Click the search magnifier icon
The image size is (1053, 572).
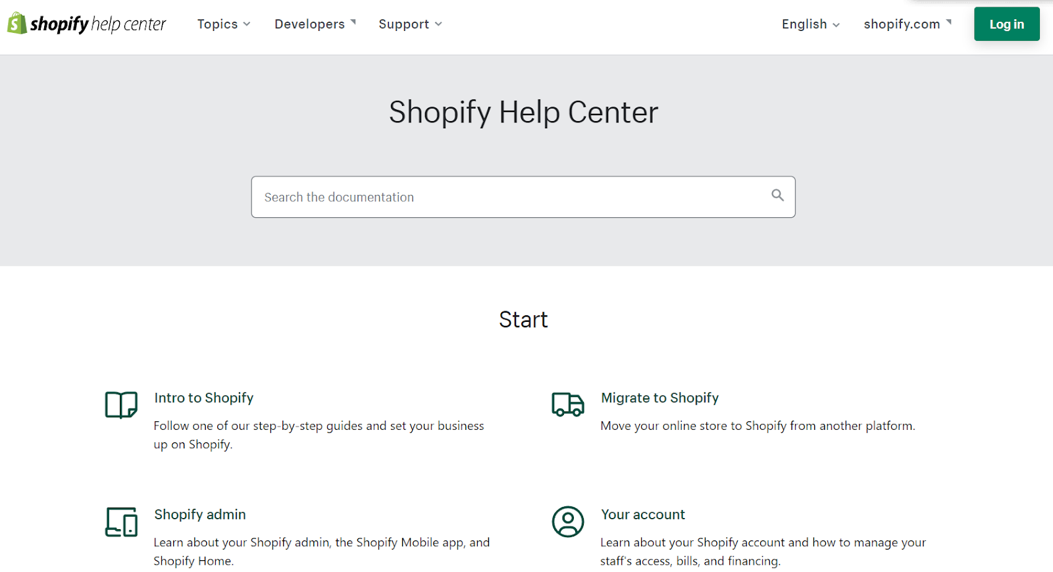pyautogui.click(x=777, y=195)
